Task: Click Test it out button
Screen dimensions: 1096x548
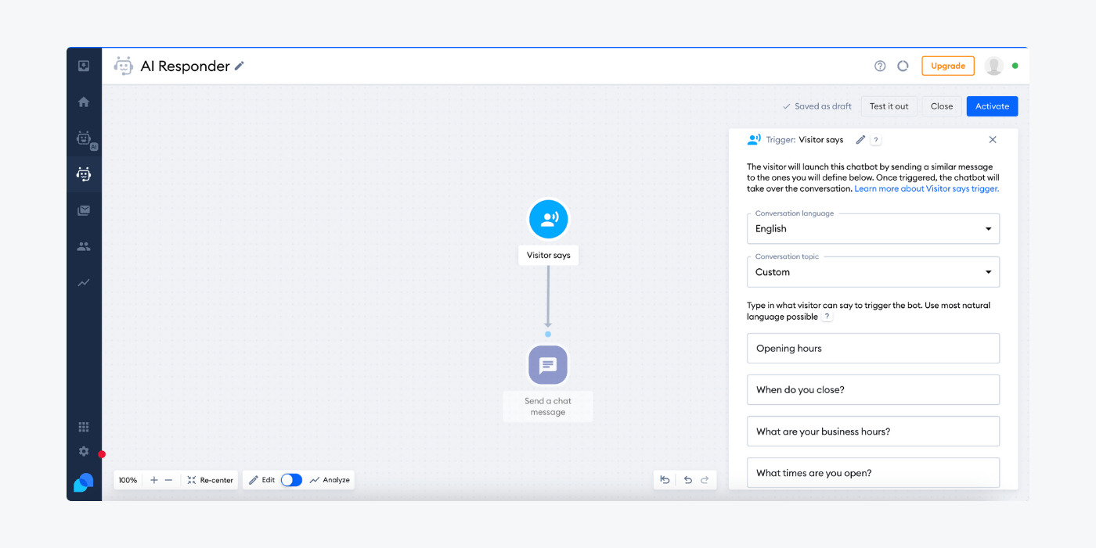Action: (889, 106)
